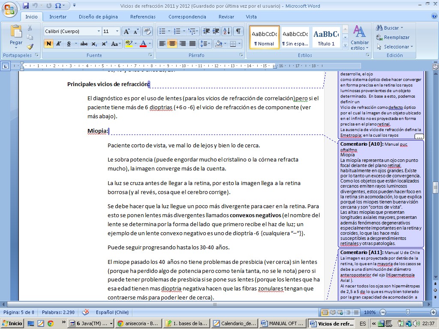Increase font size with Grow Font
Image resolution: width=439 pixels, height=329 pixels.
click(x=126, y=31)
